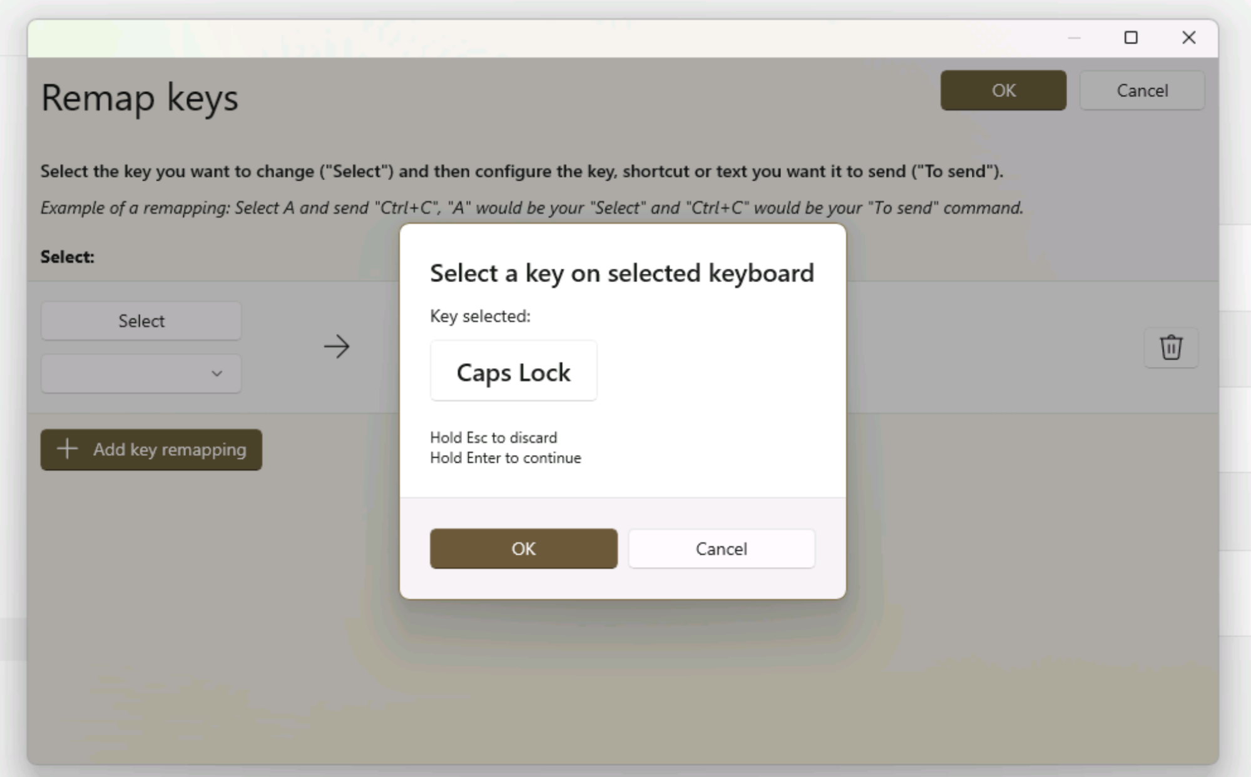Image resolution: width=1251 pixels, height=777 pixels.
Task: Click the 'Remap keys' heading
Action: coord(140,98)
